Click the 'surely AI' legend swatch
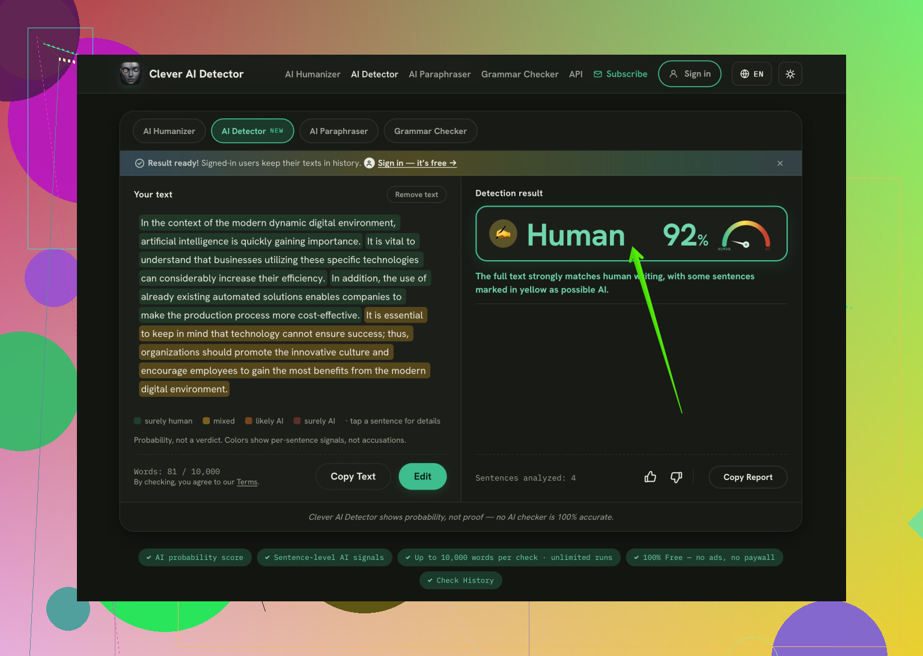923x656 pixels. coord(297,421)
